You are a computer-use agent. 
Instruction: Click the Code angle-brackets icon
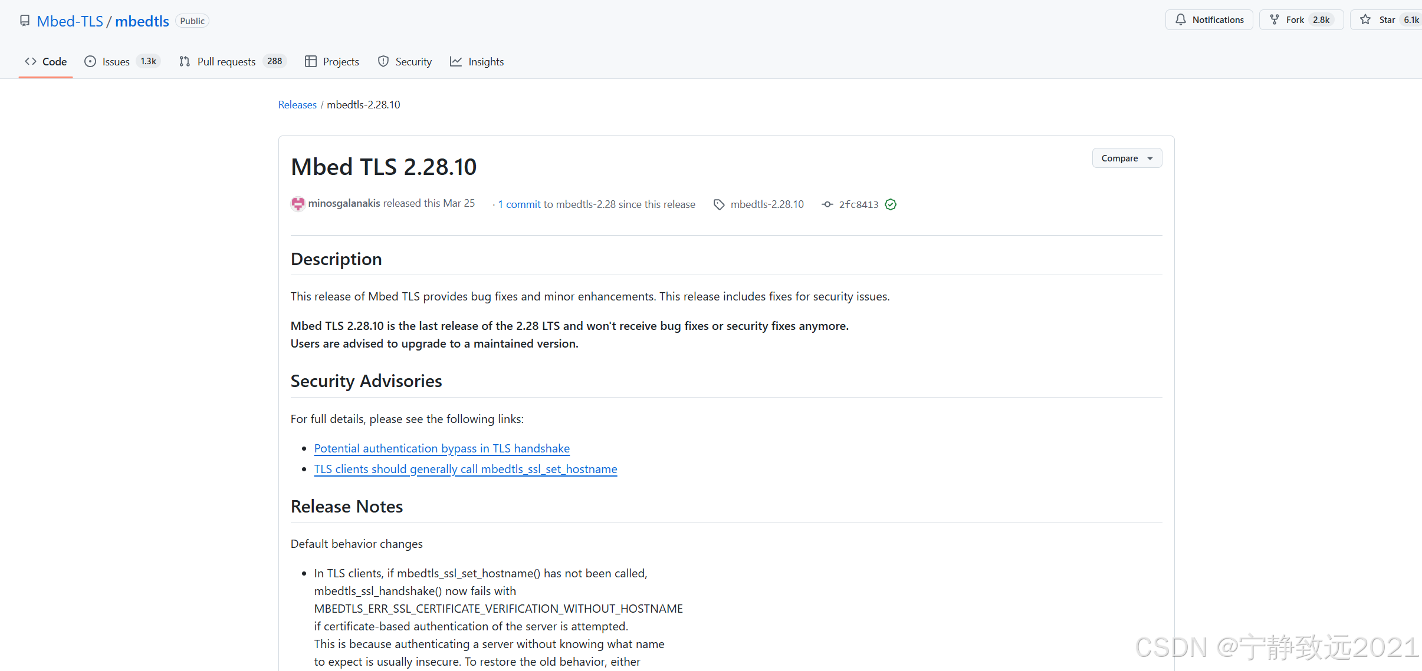click(x=31, y=61)
